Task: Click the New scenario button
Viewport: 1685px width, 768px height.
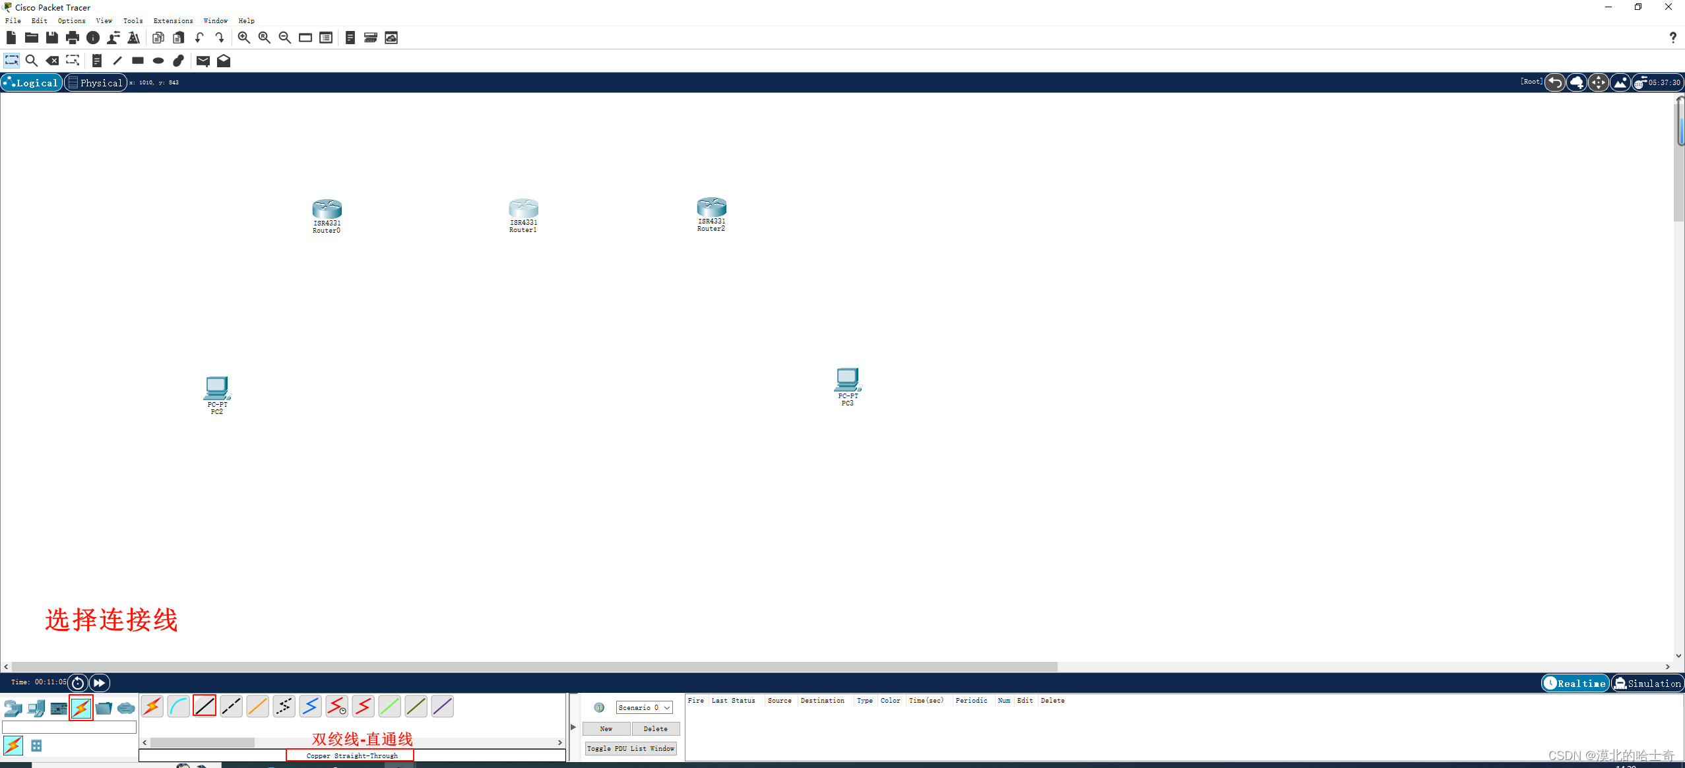Action: pyautogui.click(x=607, y=728)
